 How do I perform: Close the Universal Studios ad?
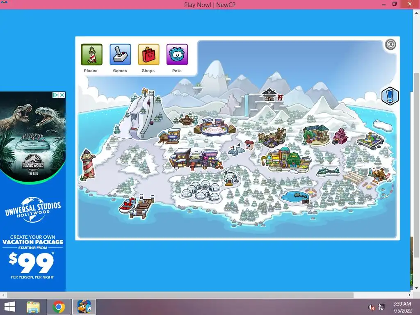click(62, 95)
